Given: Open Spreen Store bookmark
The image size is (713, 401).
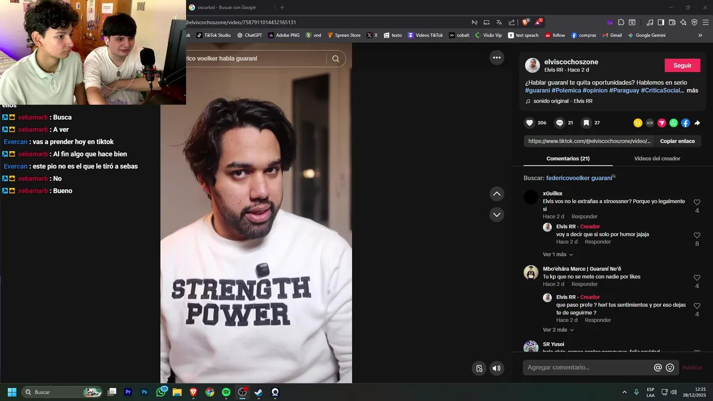Looking at the screenshot, I should 344,35.
